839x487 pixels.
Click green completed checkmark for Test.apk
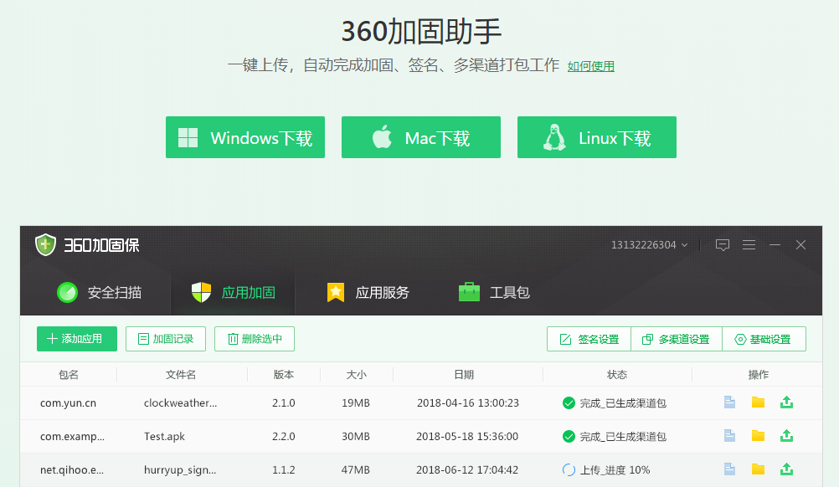point(569,436)
